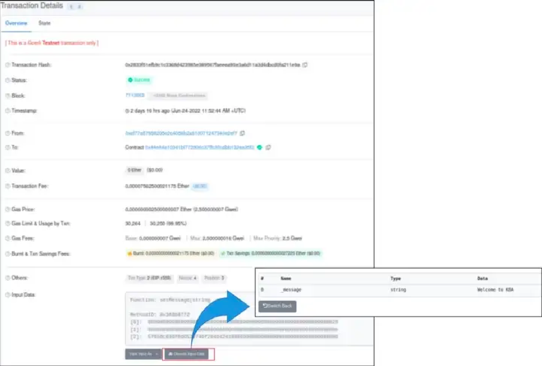Click the green verified contract checkmark
This screenshot has width=542, height=366.
pos(259,147)
